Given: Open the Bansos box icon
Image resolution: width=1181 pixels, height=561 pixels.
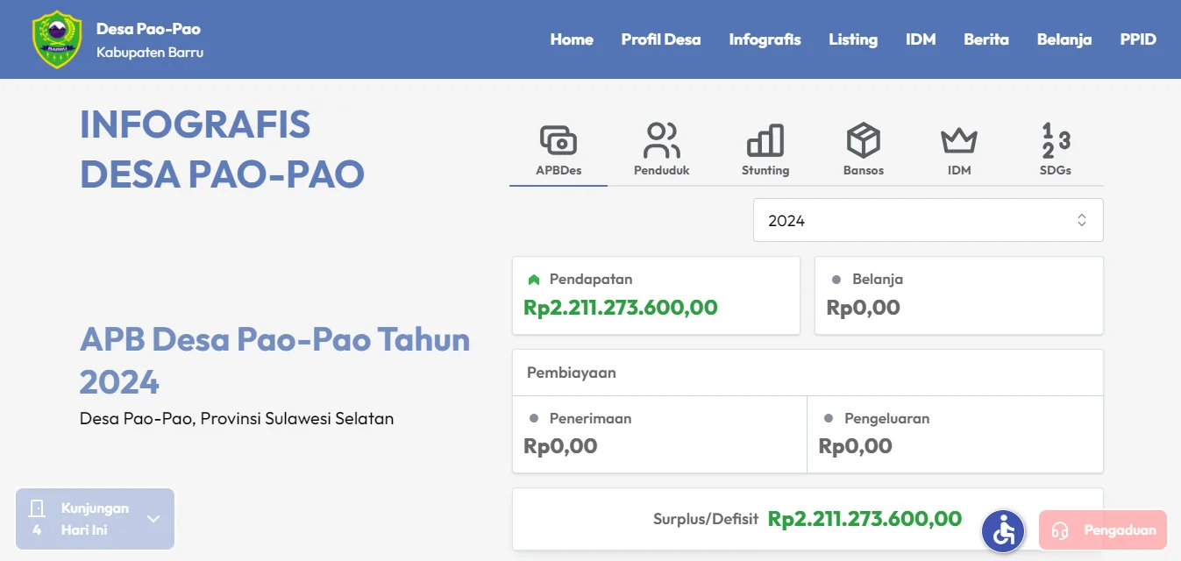Looking at the screenshot, I should [x=863, y=140].
